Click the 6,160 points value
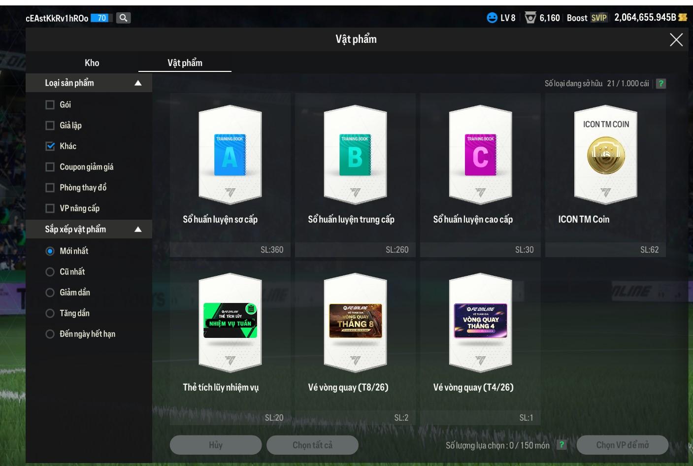The image size is (693, 466). (550, 18)
